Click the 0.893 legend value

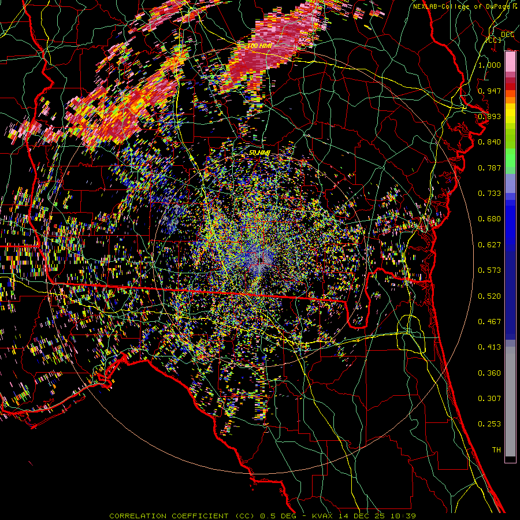click(489, 116)
